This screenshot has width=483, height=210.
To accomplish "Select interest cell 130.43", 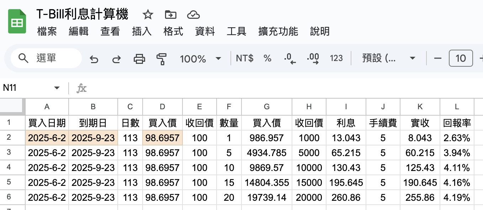I will [x=346, y=167].
